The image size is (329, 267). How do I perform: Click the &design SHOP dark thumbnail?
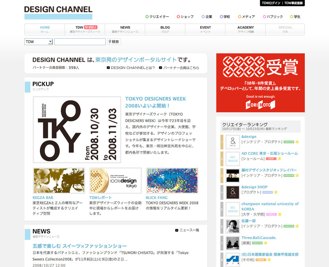point(233,192)
